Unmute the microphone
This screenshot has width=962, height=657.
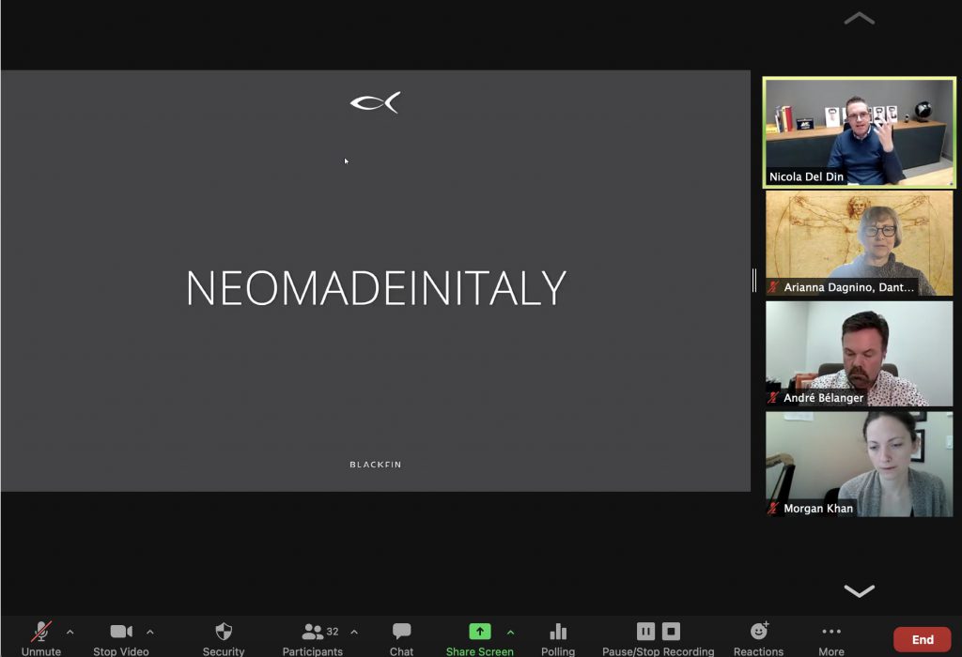point(40,633)
